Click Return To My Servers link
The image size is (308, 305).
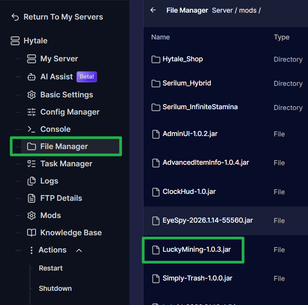point(63,17)
